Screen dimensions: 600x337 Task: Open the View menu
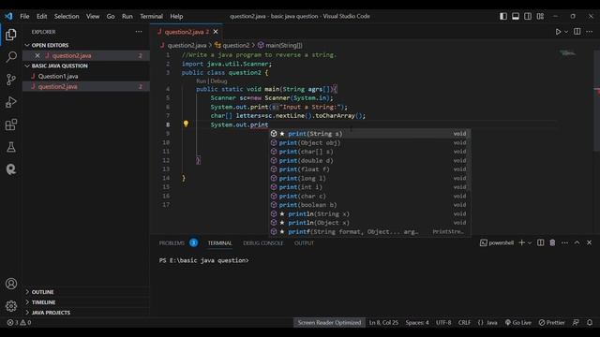point(93,16)
